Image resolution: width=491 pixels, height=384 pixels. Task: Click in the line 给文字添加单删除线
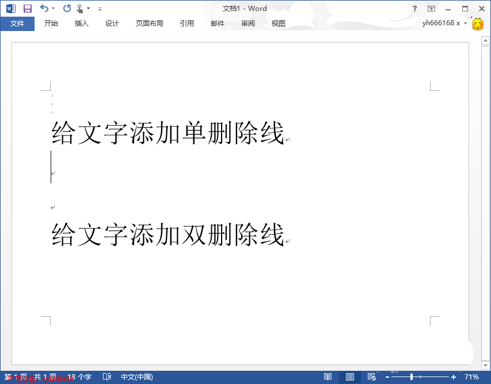(168, 133)
